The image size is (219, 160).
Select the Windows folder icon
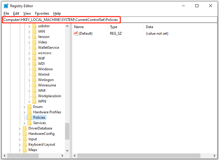(x=34, y=69)
